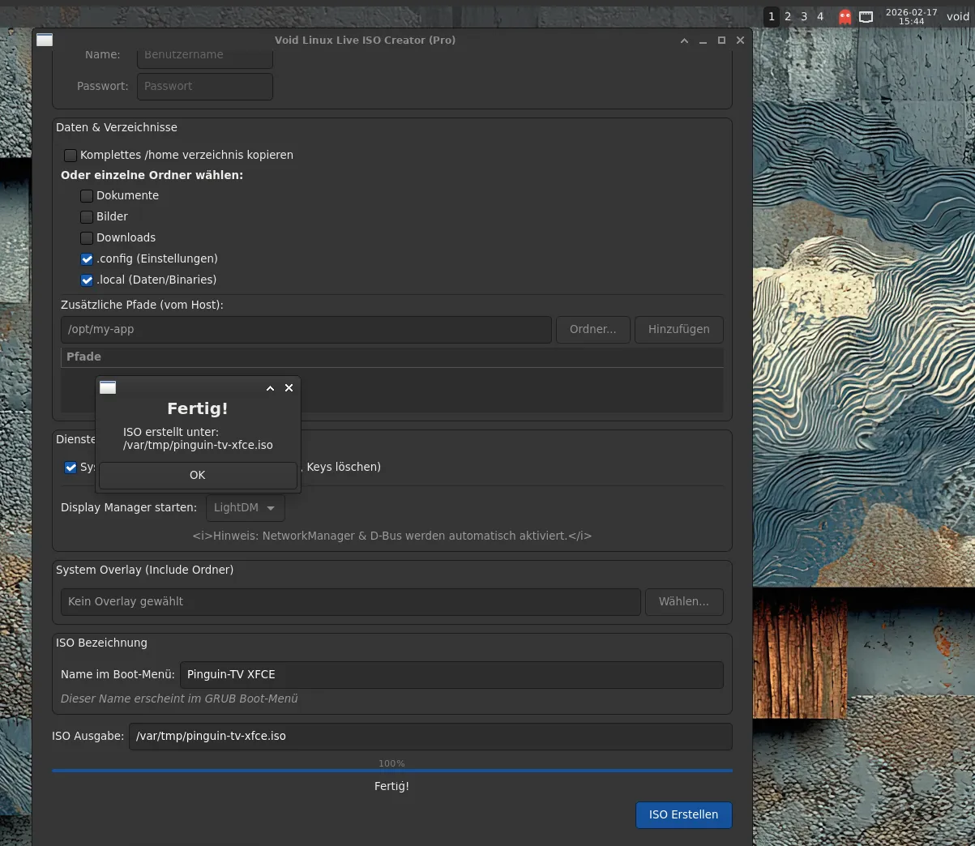This screenshot has width=975, height=846.
Task: Click the ISO Erstellen button
Action: coord(683,814)
